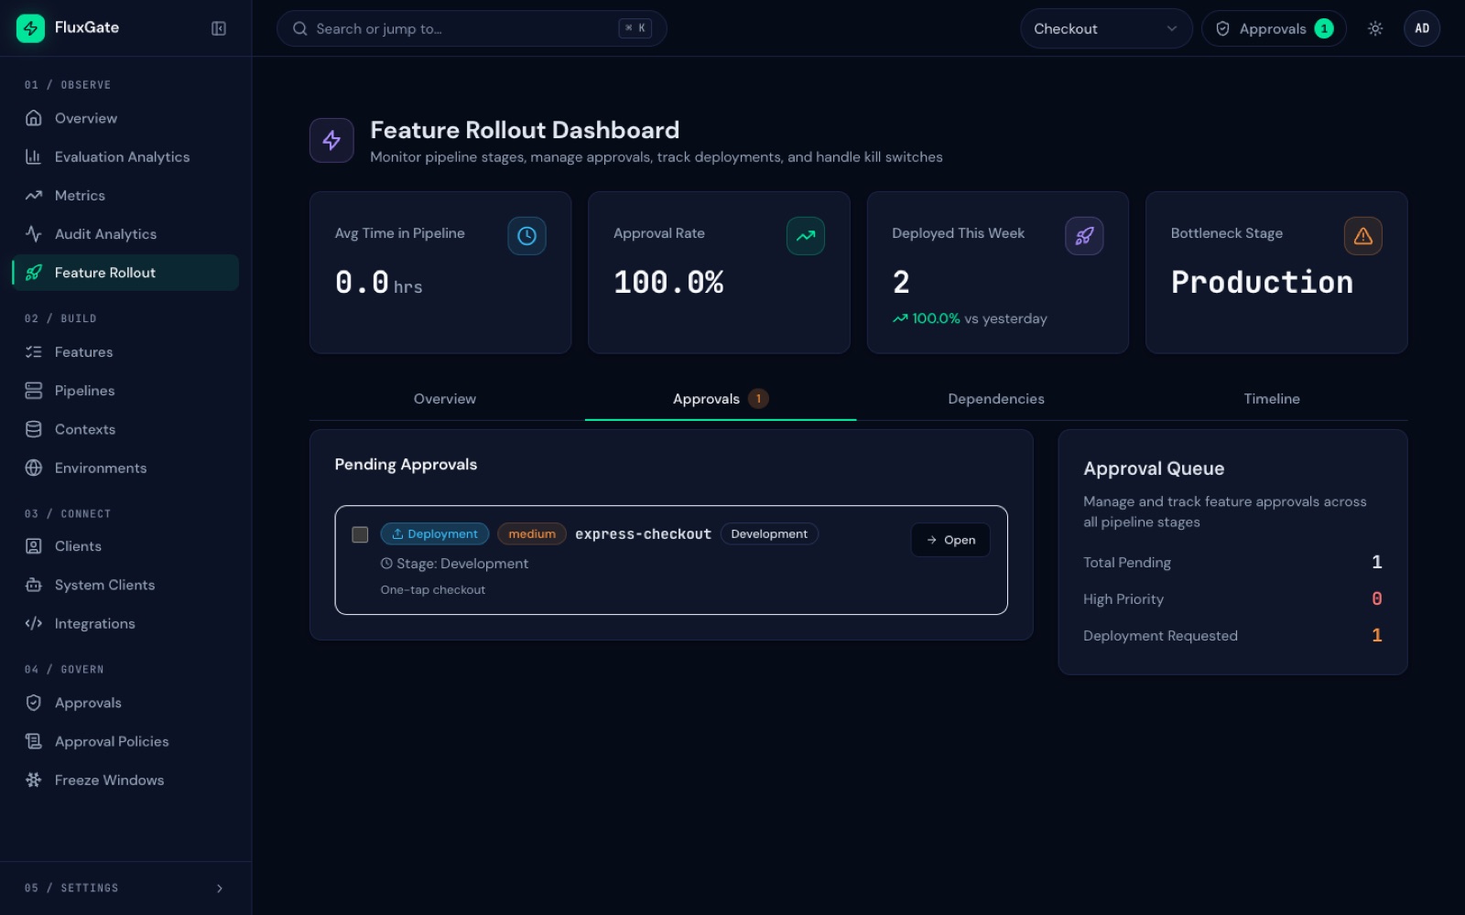1465x915 pixels.
Task: Open Audit Analytics via its pulse icon
Action: (x=34, y=234)
